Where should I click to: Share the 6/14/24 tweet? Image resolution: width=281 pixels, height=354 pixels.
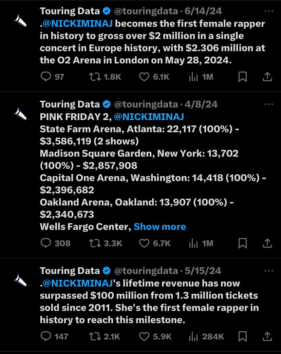[x=267, y=77]
